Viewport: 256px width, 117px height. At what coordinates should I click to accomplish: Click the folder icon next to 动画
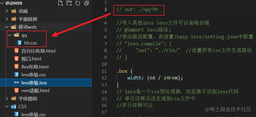(14, 11)
